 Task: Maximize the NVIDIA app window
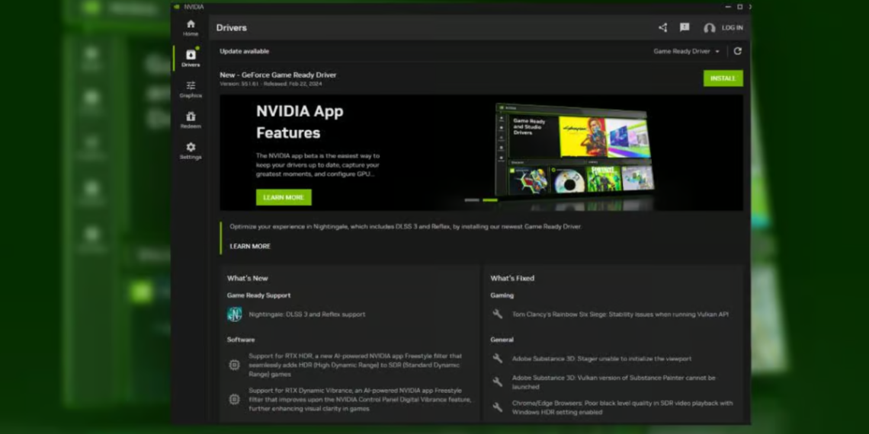739,7
